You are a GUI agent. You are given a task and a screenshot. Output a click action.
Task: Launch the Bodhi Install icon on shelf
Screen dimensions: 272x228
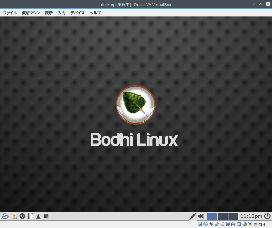(14, 216)
